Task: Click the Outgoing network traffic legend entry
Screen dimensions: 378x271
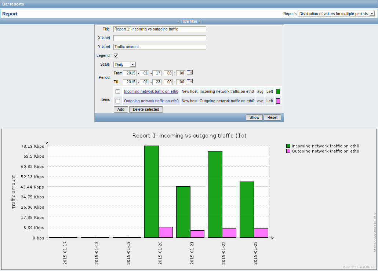Action: [x=323, y=151]
